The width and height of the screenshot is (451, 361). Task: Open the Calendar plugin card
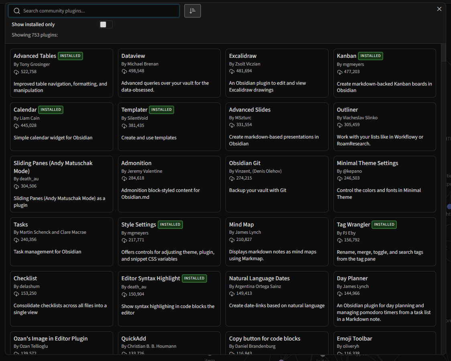click(61, 126)
